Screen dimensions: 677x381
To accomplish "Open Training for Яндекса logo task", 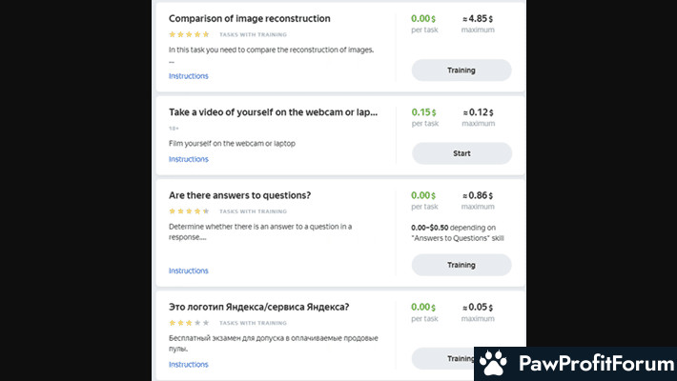I will click(443, 358).
